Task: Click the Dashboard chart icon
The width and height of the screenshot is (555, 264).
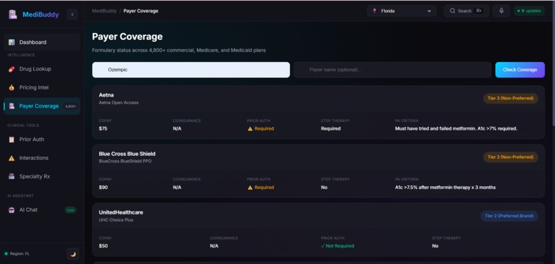Action: coord(12,42)
